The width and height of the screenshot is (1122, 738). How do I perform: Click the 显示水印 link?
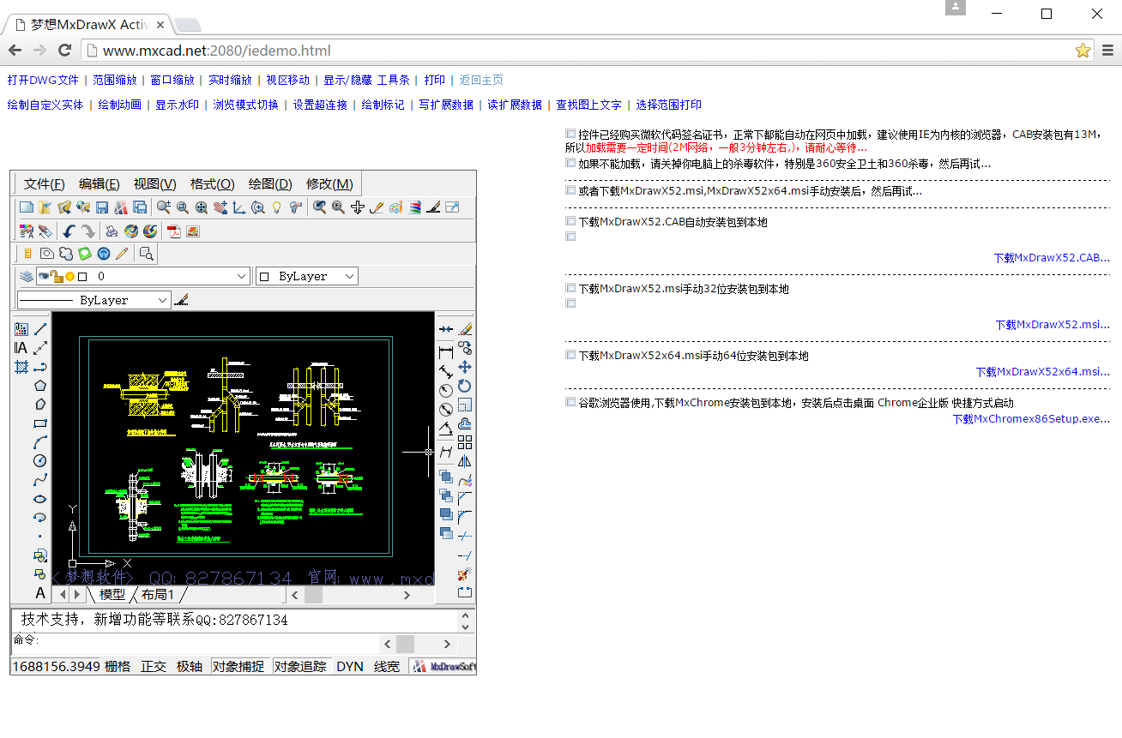pyautogui.click(x=177, y=105)
